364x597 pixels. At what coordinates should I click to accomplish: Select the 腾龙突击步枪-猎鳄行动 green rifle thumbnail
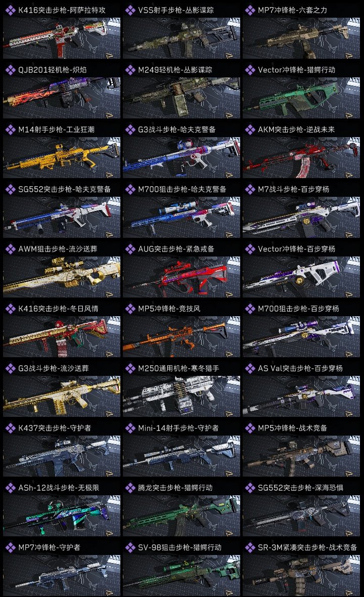click(181, 516)
